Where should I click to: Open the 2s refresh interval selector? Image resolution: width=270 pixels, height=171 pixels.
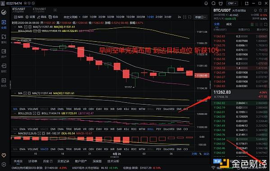(179, 17)
